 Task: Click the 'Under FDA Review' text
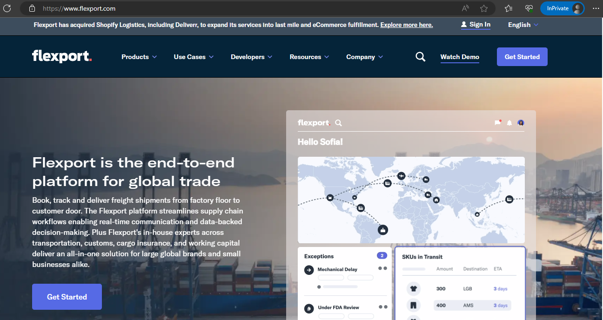(x=339, y=307)
